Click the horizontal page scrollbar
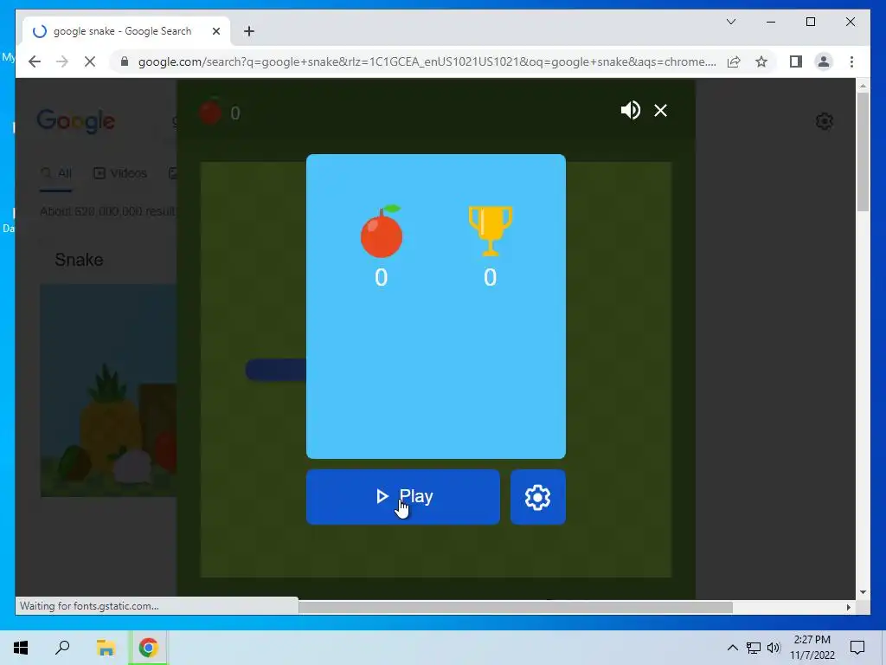 click(516, 607)
